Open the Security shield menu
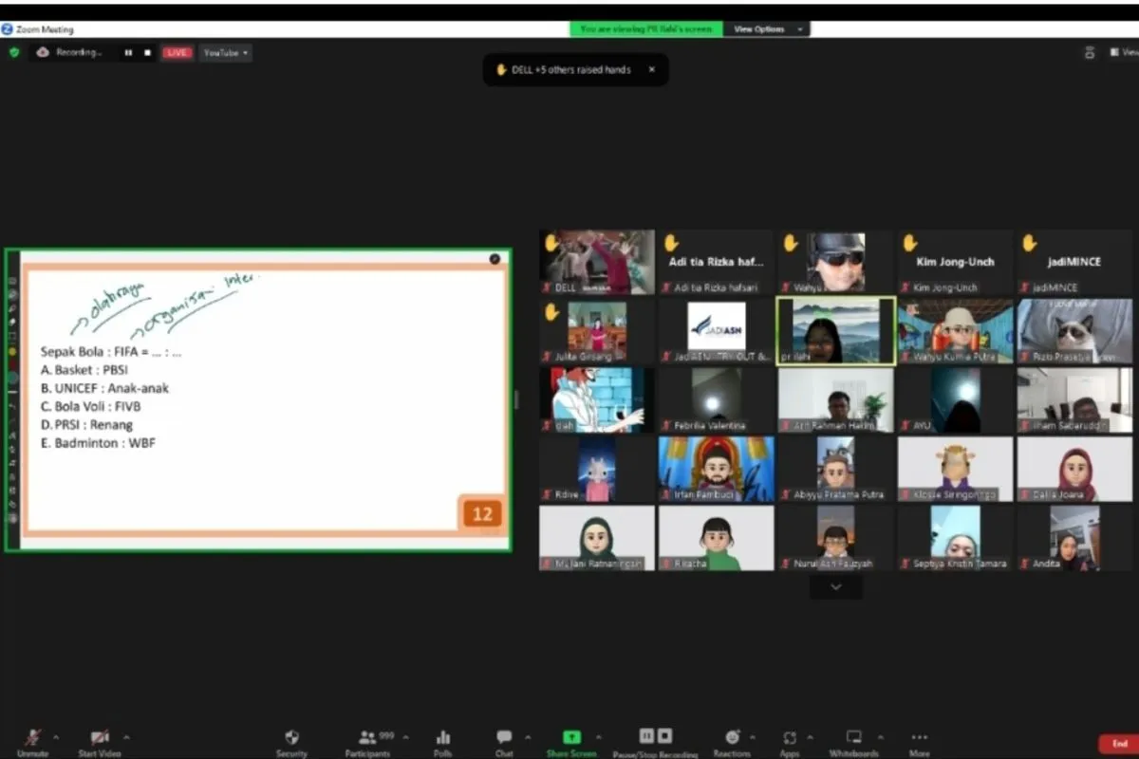This screenshot has width=1139, height=759. [x=291, y=738]
